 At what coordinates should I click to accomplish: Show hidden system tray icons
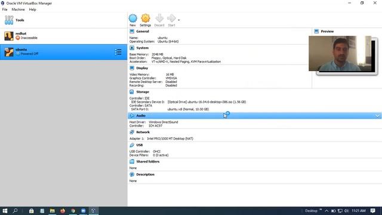(326, 211)
